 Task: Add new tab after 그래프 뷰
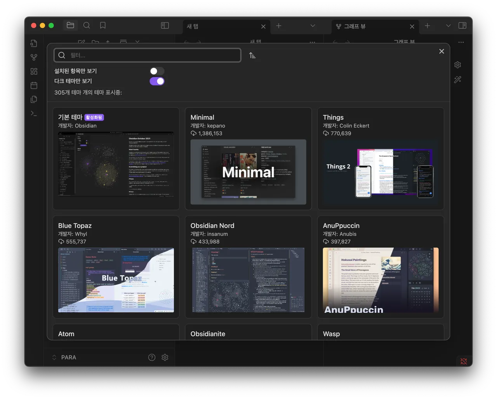tap(427, 26)
